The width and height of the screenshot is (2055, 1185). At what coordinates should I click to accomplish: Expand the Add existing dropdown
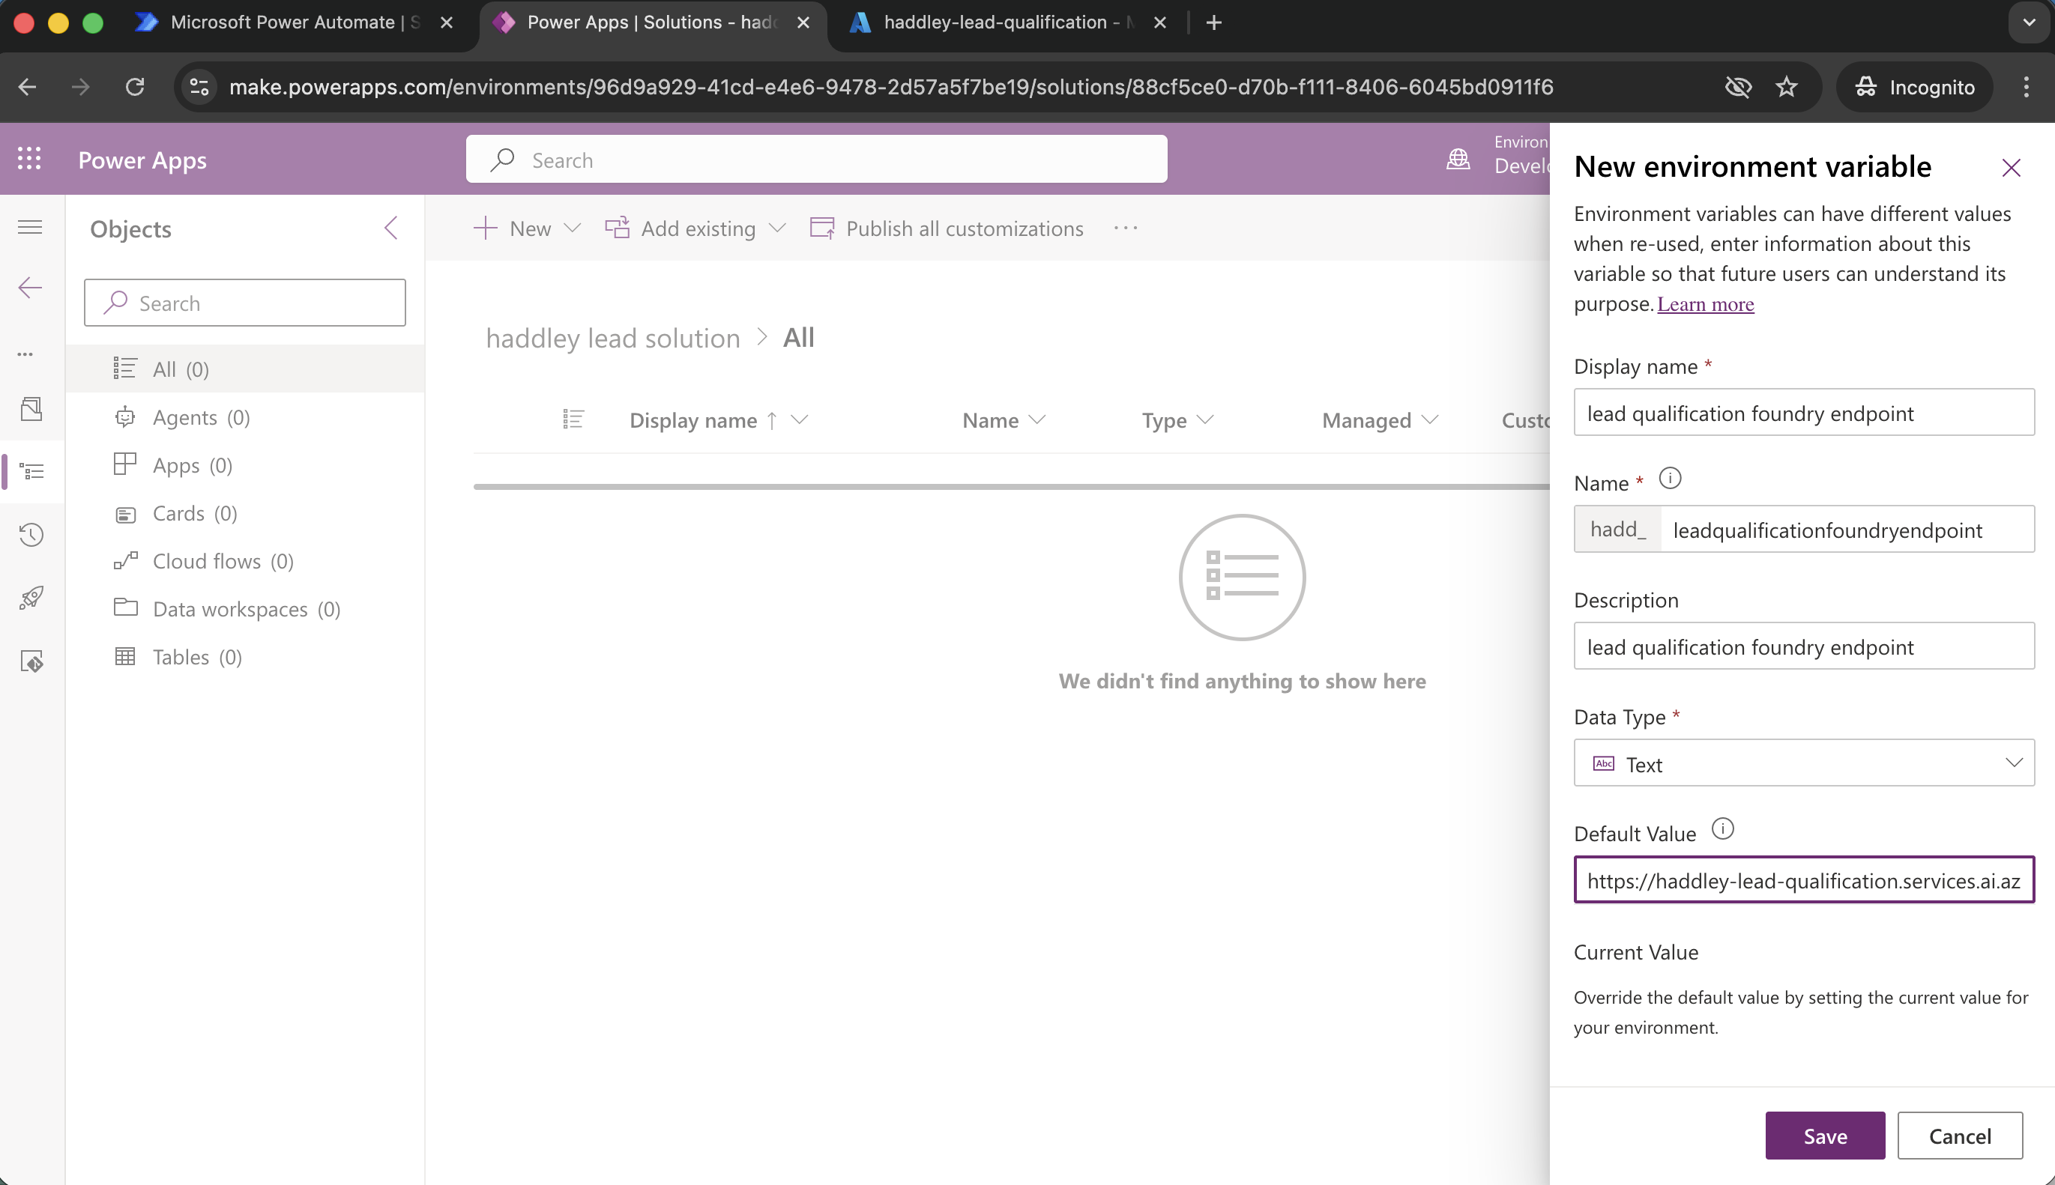(x=777, y=228)
